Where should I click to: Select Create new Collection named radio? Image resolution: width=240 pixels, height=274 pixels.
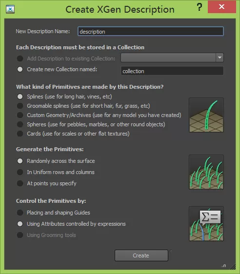click(20, 69)
